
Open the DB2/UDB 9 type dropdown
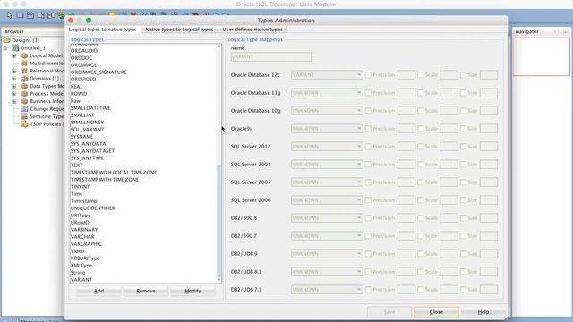327,254
